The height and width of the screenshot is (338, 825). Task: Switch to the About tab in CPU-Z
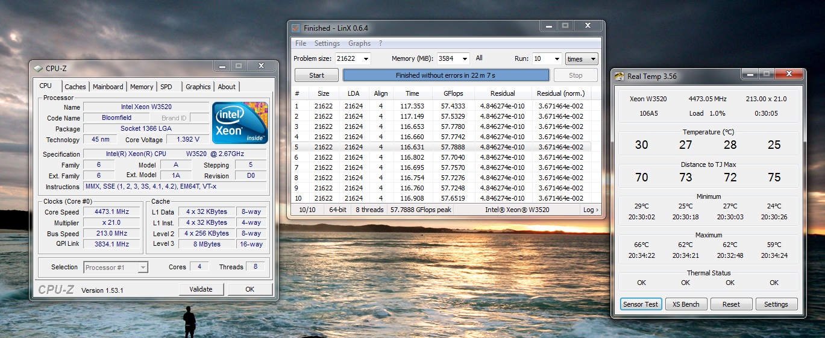tap(227, 87)
